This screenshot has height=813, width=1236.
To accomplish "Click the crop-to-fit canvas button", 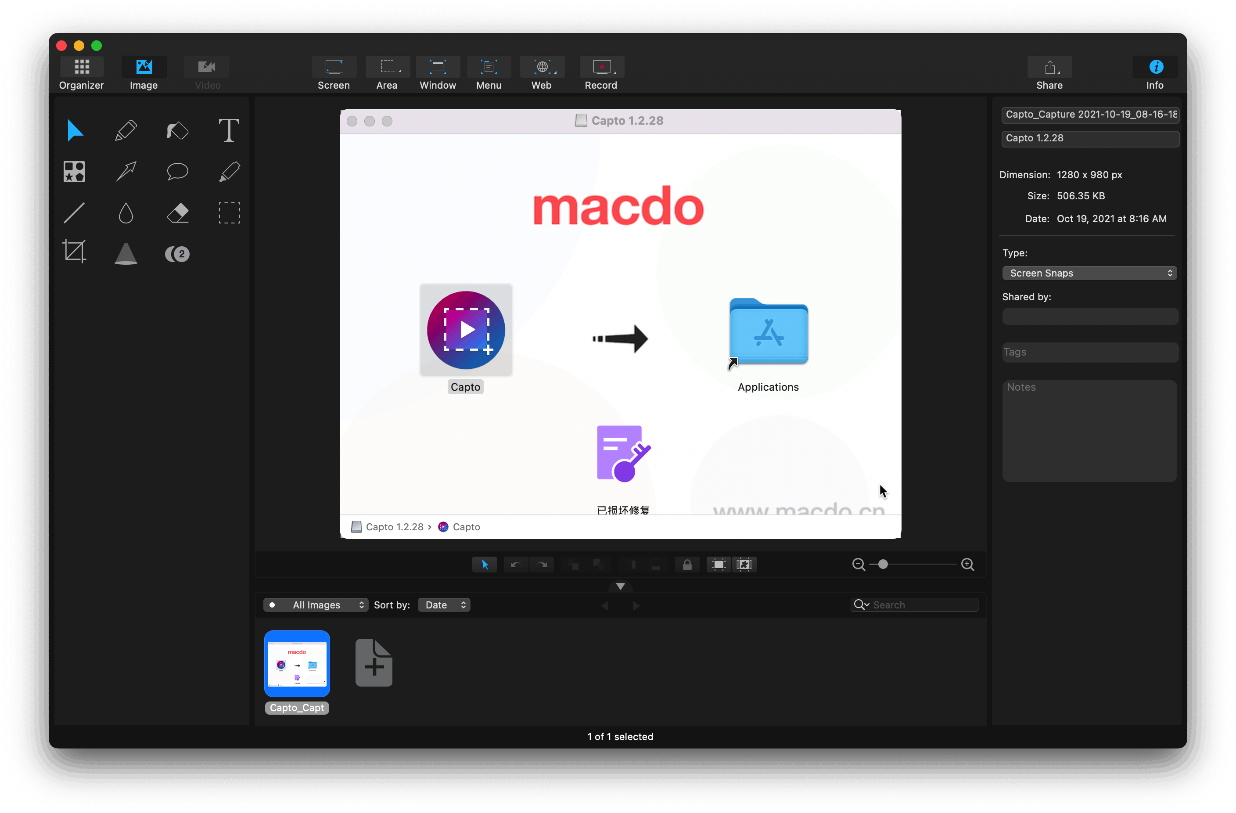I will [x=744, y=565].
